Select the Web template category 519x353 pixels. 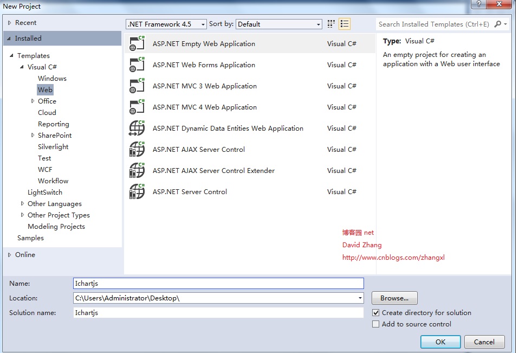(45, 89)
